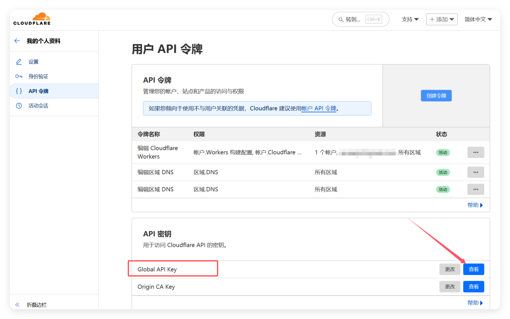Click the 我的个人资料 sidebar heading

43,41
